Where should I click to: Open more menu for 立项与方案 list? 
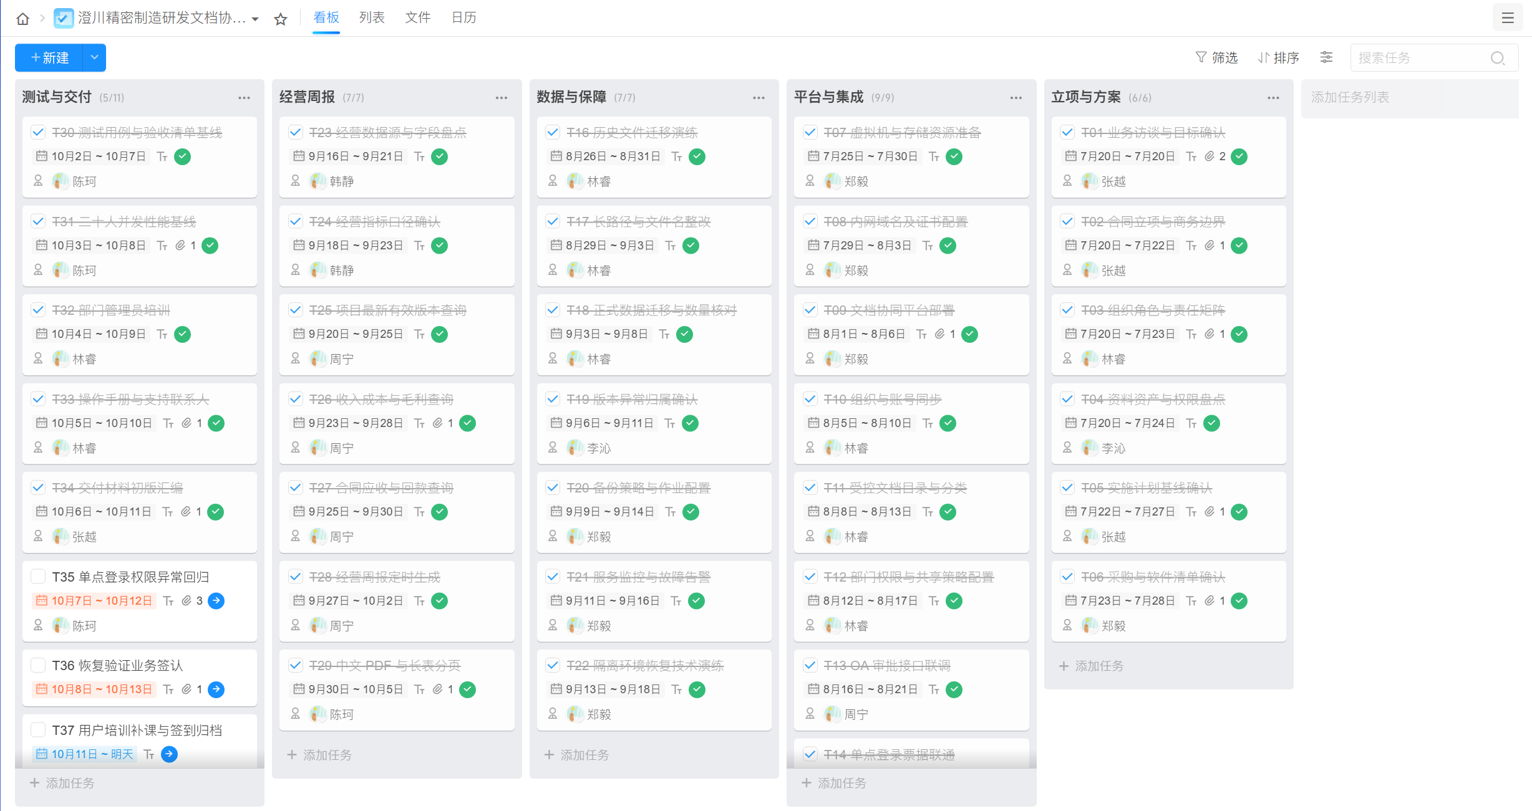click(x=1273, y=98)
